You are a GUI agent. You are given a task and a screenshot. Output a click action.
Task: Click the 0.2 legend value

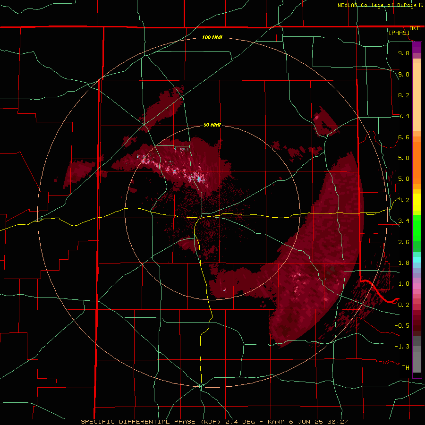point(404,305)
